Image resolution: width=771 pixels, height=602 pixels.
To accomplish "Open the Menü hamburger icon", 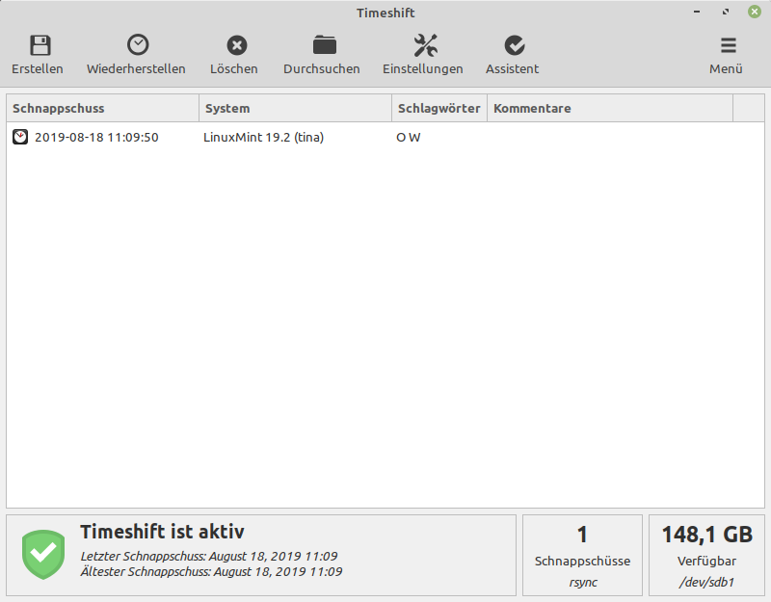I will (729, 45).
